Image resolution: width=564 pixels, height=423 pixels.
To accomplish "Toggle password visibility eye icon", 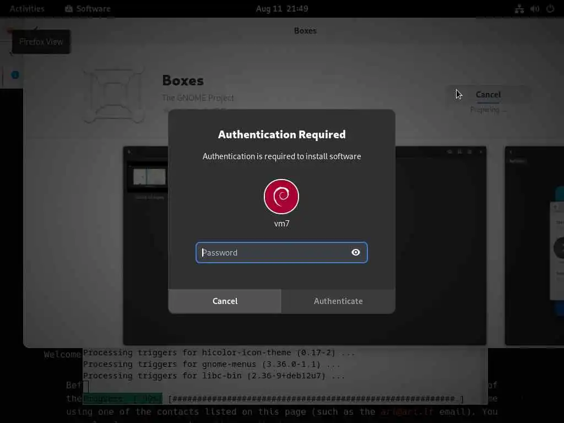I will [355, 252].
